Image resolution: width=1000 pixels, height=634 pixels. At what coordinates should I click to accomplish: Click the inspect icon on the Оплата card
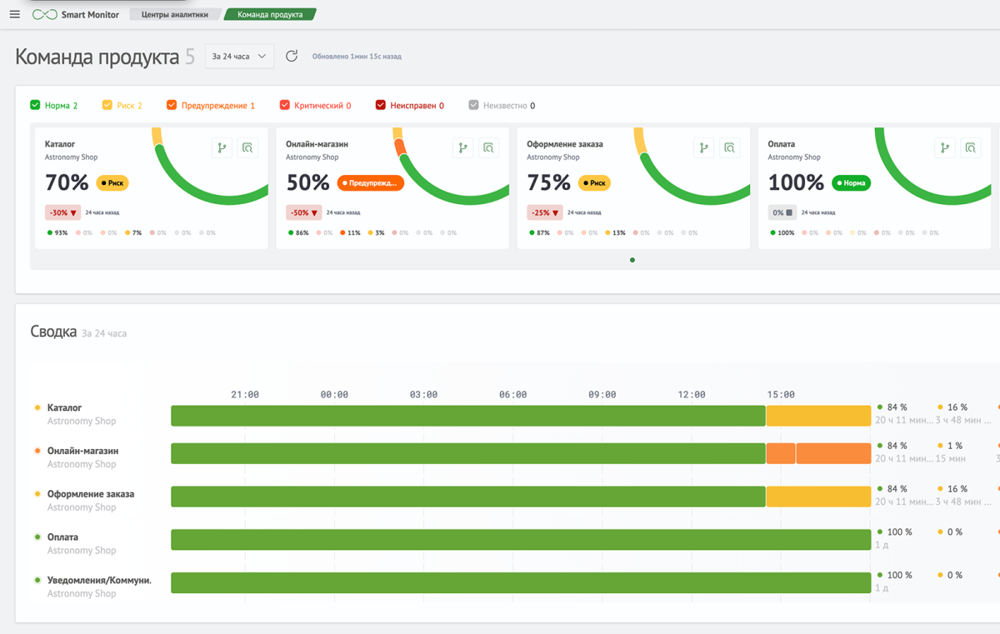971,148
